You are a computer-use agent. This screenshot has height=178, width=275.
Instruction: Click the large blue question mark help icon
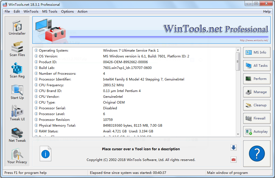click(257, 154)
